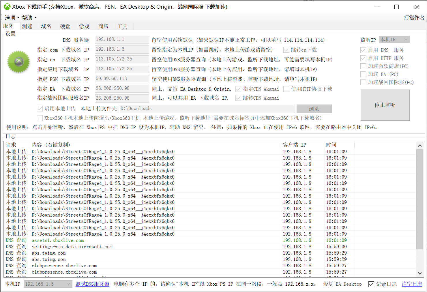This screenshot has height=292, width=427.
Task: Click the 测试DNS服务器 link
Action: (92, 284)
